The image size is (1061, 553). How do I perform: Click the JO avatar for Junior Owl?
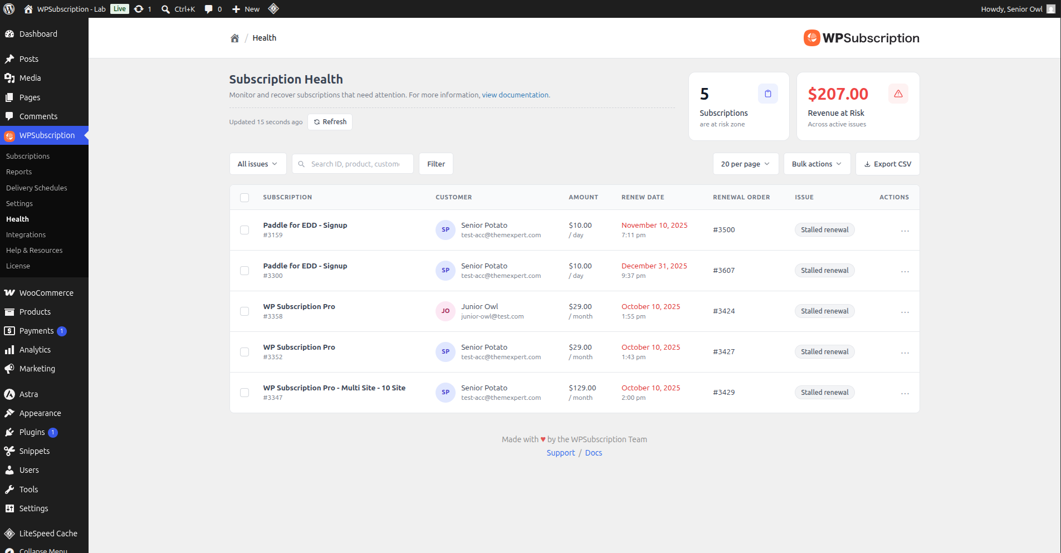(x=446, y=311)
